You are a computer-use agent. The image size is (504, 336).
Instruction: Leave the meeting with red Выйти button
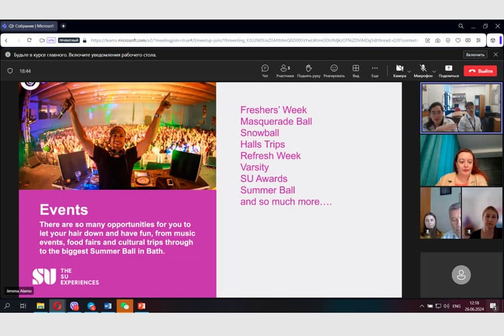point(480,71)
